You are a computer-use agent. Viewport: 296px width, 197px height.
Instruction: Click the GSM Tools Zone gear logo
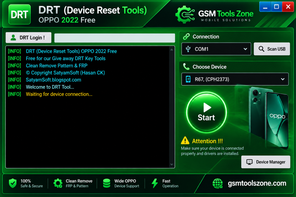185,14
